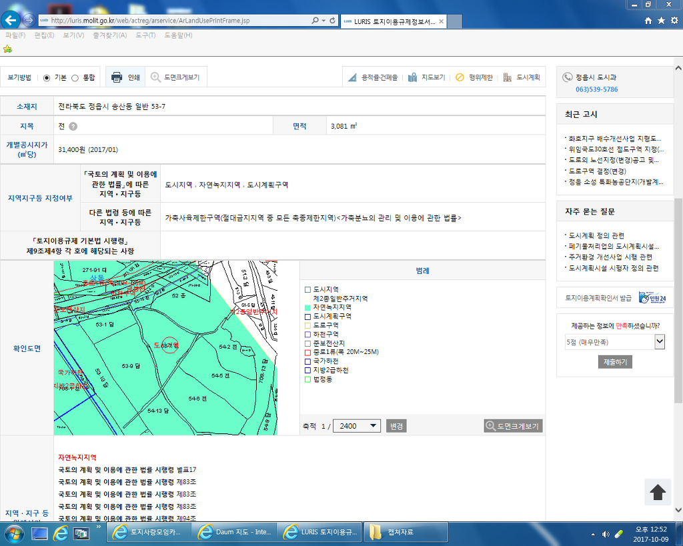Click the scroll-to-top arrow icon
Screen dimensions: 683x546
coord(658,492)
